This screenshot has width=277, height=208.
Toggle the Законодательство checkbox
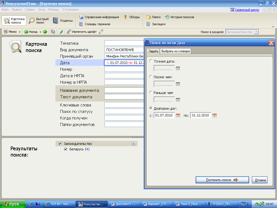click(60, 144)
